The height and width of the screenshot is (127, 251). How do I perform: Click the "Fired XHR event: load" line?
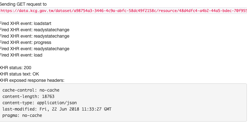21,55
